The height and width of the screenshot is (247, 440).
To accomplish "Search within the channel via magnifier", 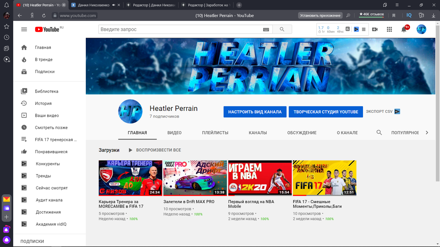I will [379, 132].
